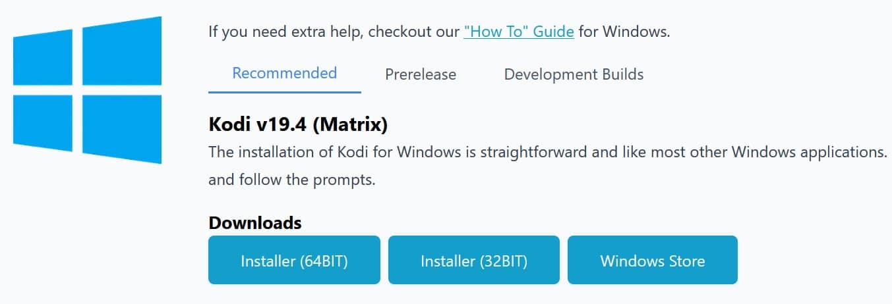The width and height of the screenshot is (892, 304).
Task: Switch to the Prerelease tab
Action: pyautogui.click(x=421, y=74)
